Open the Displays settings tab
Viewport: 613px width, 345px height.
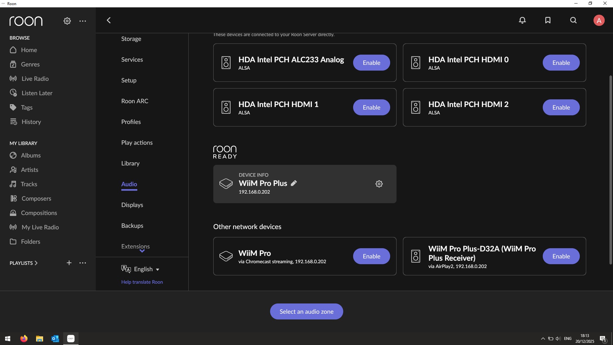click(132, 205)
